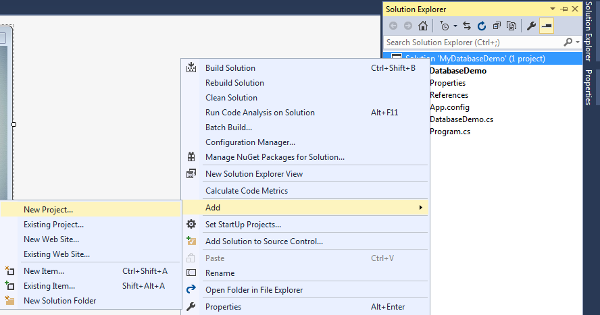Refresh the Solution Explorer view
This screenshot has width=600, height=315.
[x=481, y=26]
